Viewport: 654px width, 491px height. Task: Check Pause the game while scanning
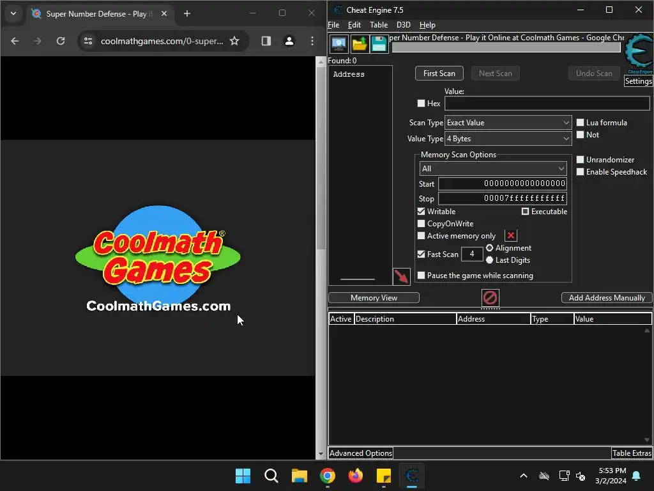422,275
